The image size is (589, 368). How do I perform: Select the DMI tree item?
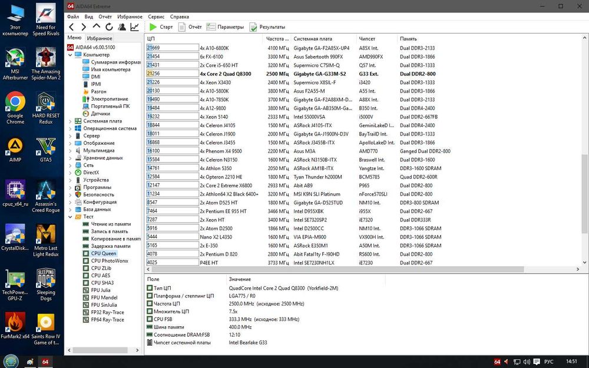(x=91, y=77)
